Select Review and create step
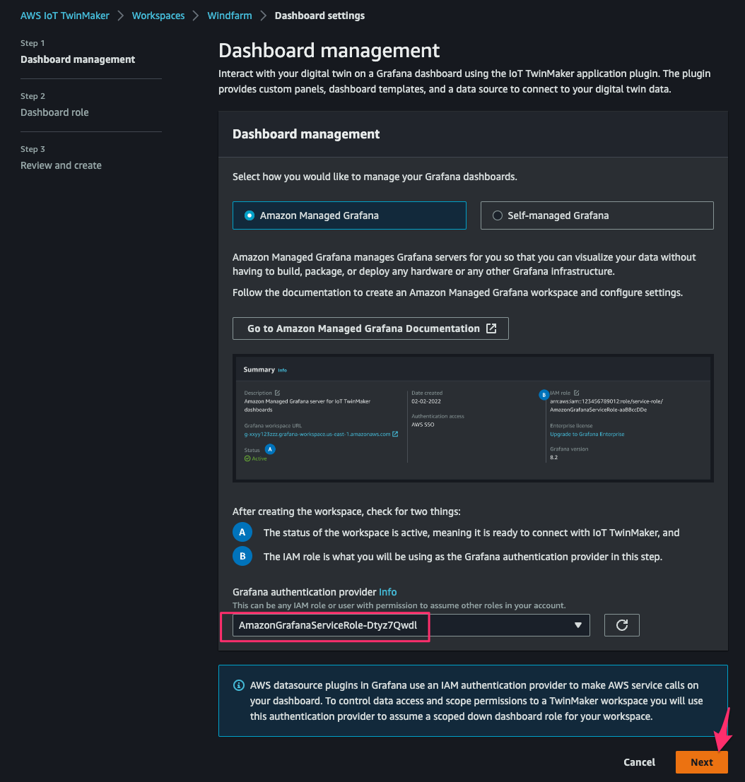Image resolution: width=745 pixels, height=782 pixels. 61,165
